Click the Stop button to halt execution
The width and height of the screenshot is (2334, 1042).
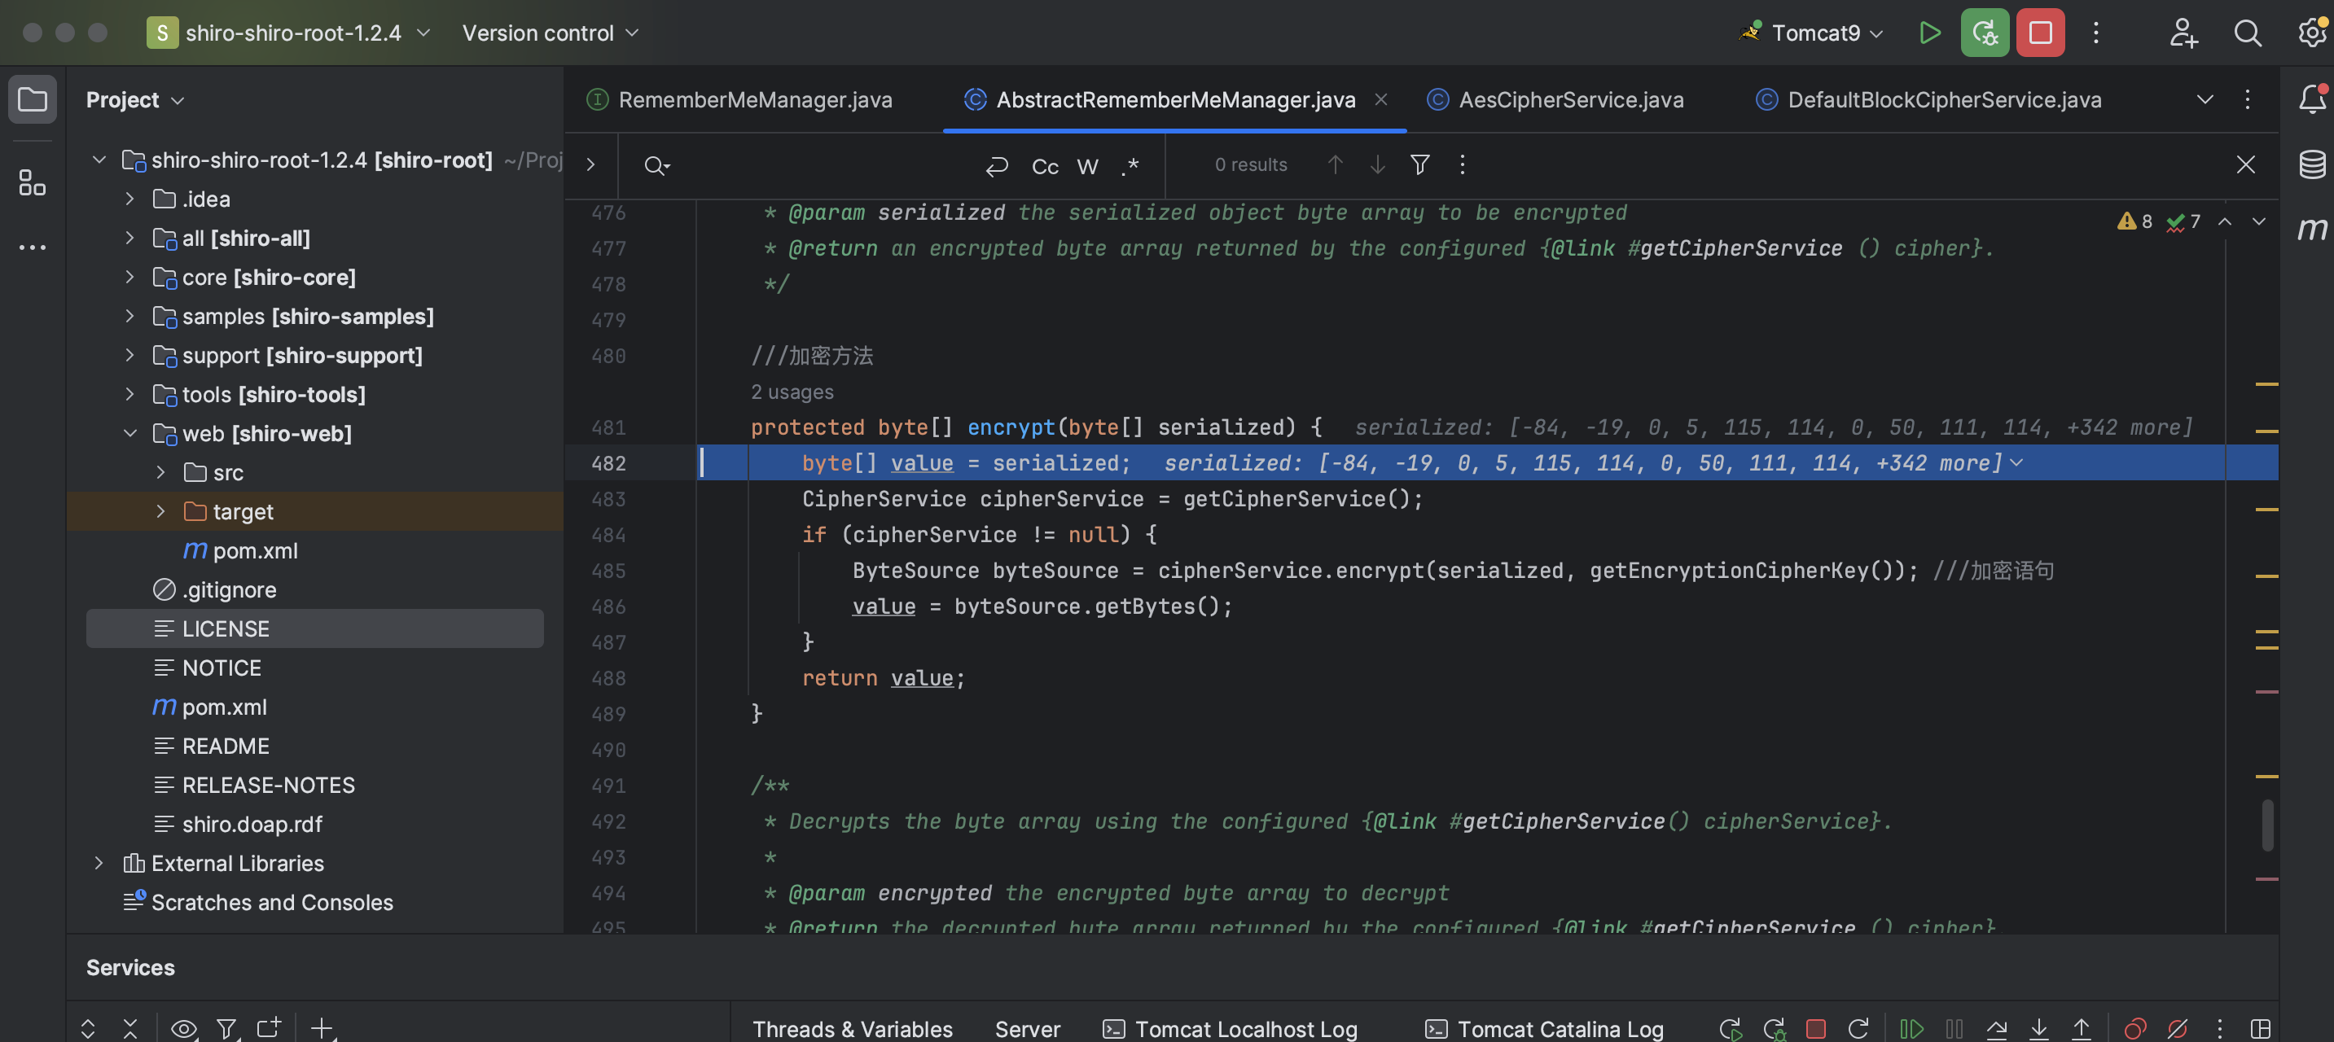(2041, 31)
